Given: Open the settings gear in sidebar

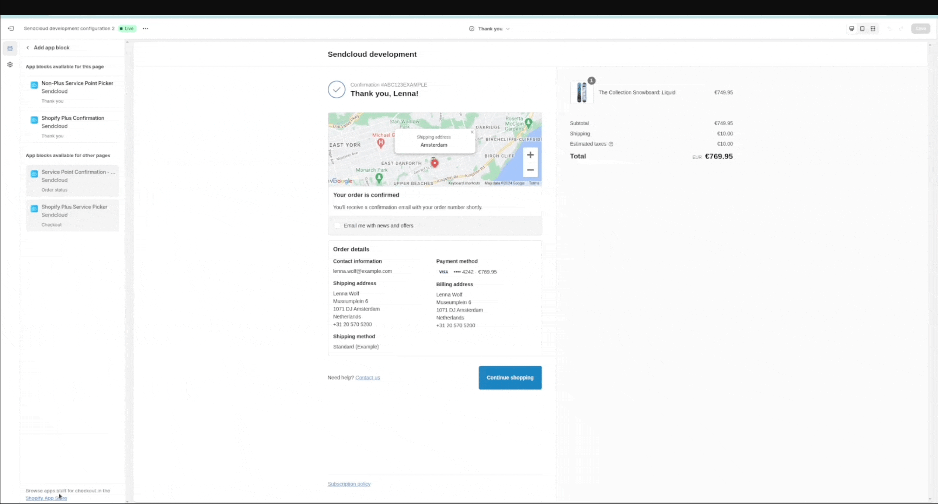Looking at the screenshot, I should coord(10,64).
